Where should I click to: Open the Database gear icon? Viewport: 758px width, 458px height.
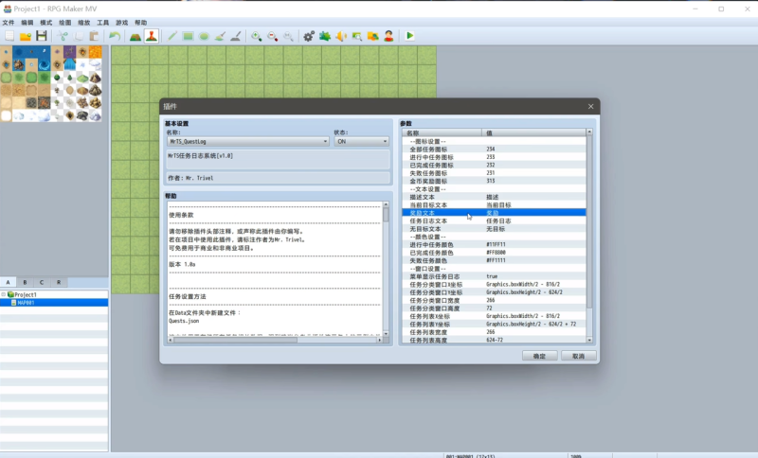point(309,36)
